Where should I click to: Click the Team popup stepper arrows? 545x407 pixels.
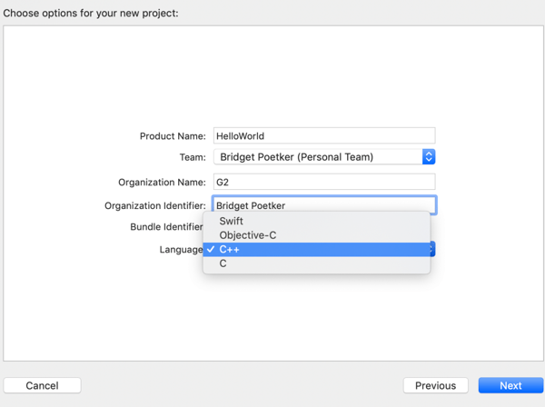[429, 157]
